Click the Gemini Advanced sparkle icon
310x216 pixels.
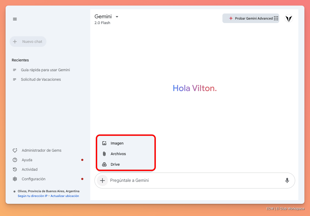[x=231, y=18]
